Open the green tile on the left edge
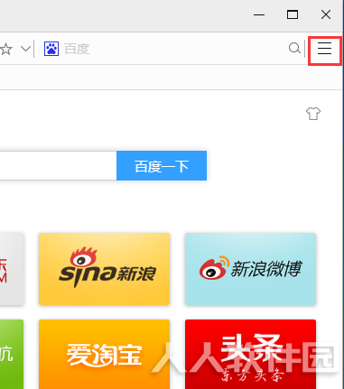Screen dimensions: 344x389 point(12,354)
